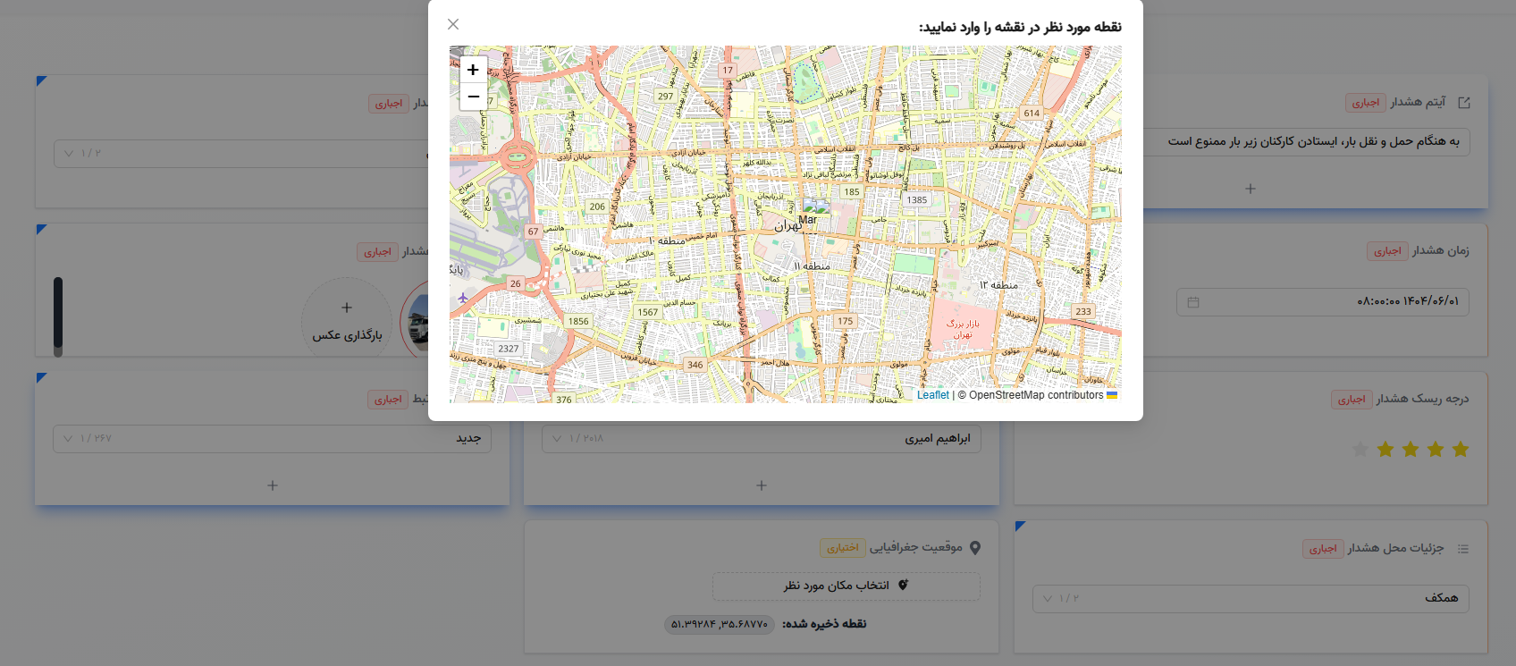Open the uploaded truck photo thumbnail
This screenshot has width=1516, height=666.
tap(417, 322)
